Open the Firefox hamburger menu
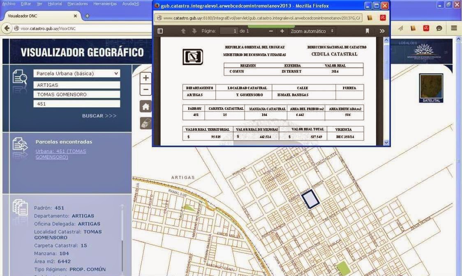This screenshot has height=276, width=462. [453, 28]
